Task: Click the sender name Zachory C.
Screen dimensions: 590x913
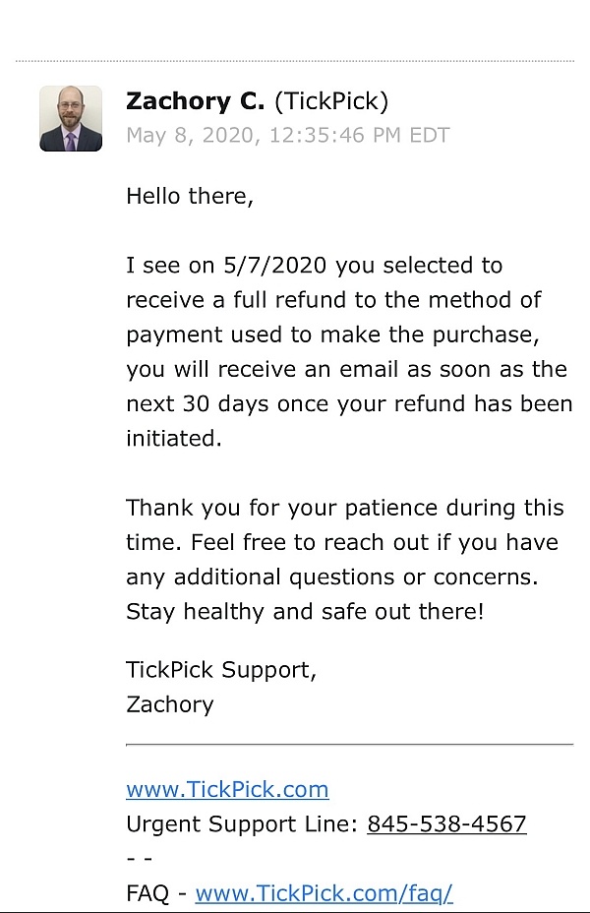Action: coord(196,101)
